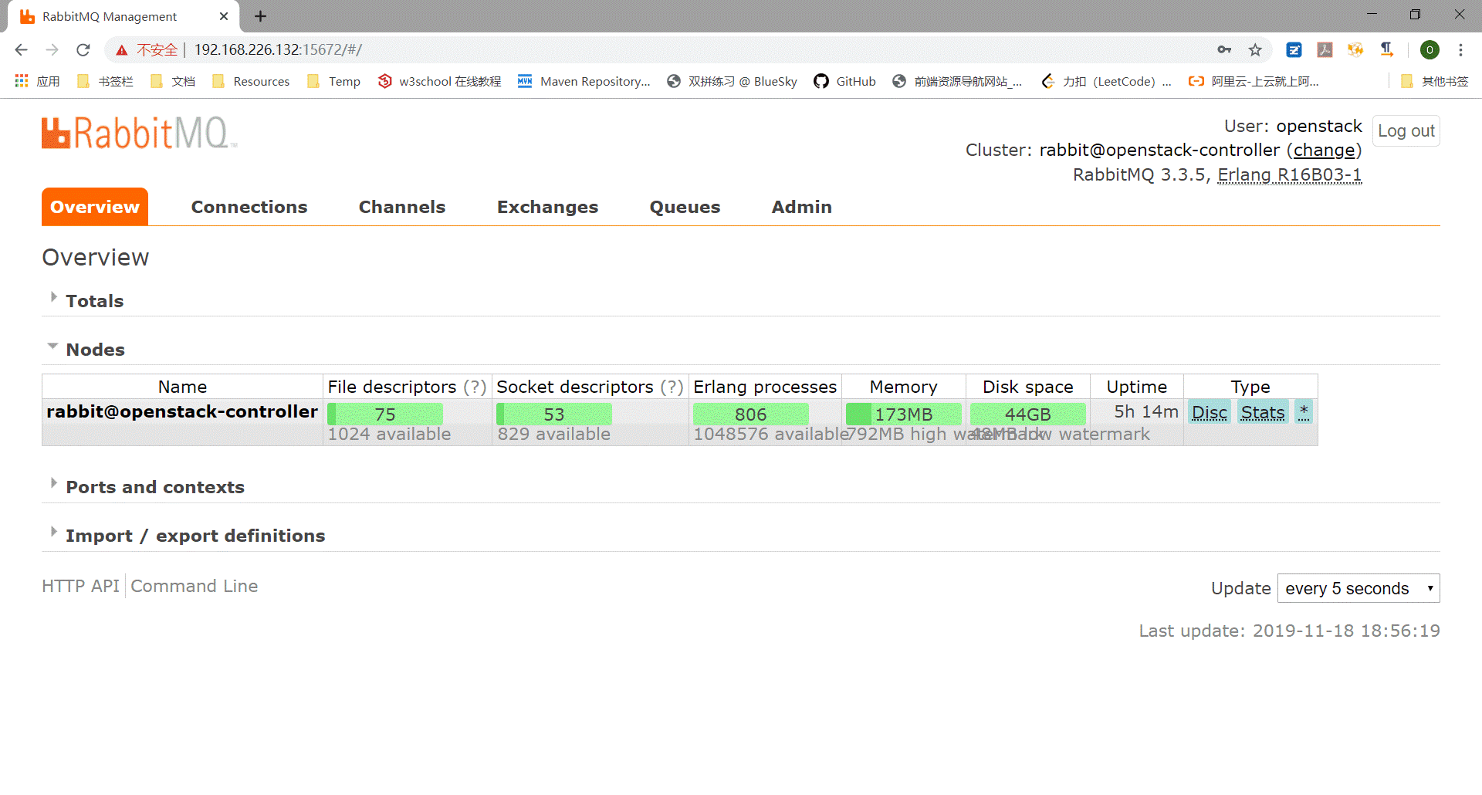Open the paragraph mark extension icon
The height and width of the screenshot is (795, 1482).
[x=1386, y=50]
